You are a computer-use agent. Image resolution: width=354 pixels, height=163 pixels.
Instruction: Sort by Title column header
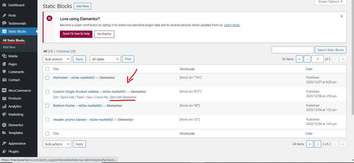click(x=56, y=69)
